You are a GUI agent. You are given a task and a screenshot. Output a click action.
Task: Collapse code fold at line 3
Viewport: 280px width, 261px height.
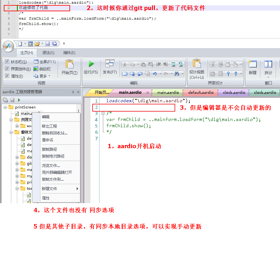[x=103, y=113]
